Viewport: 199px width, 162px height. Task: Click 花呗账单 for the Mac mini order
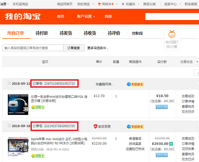click(188, 149)
